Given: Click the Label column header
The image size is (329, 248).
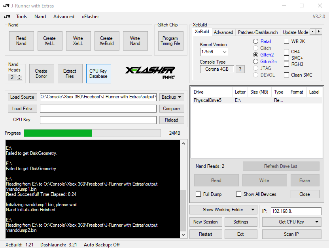Looking at the screenshot, I should coord(314,92).
